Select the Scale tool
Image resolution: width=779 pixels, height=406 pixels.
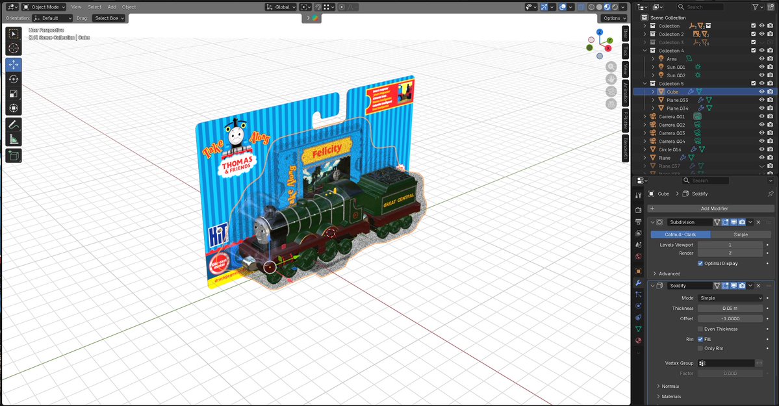pyautogui.click(x=14, y=94)
